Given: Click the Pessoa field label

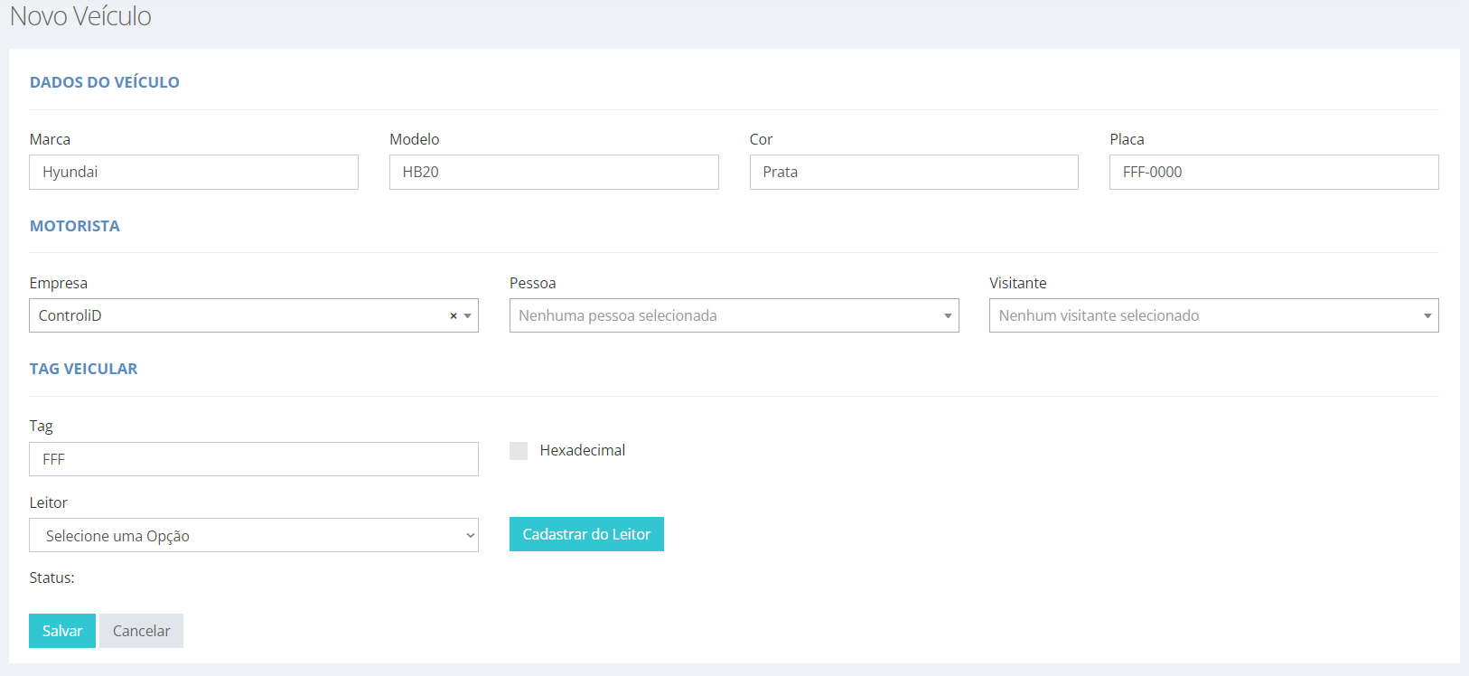Looking at the screenshot, I should pos(533,283).
